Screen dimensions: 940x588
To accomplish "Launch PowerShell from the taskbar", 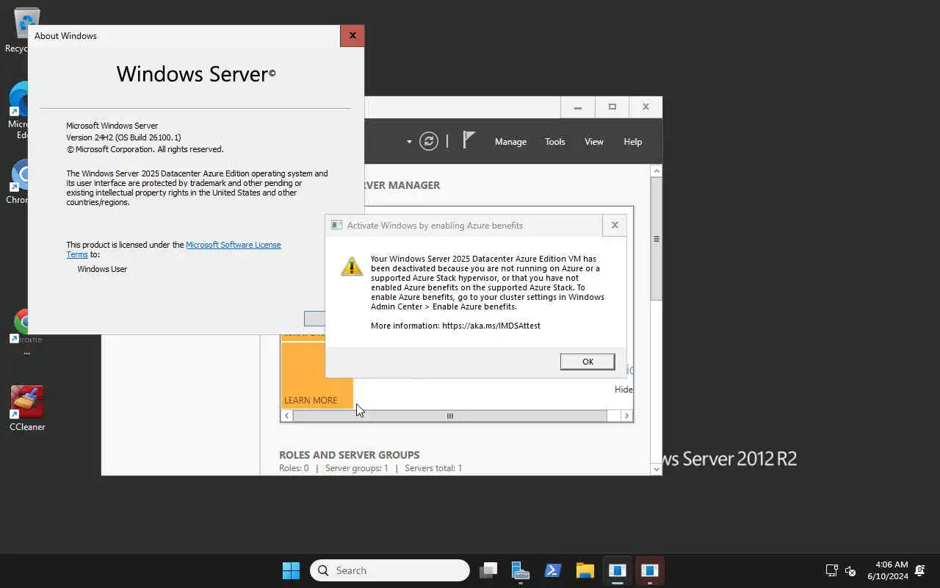I will click(553, 570).
